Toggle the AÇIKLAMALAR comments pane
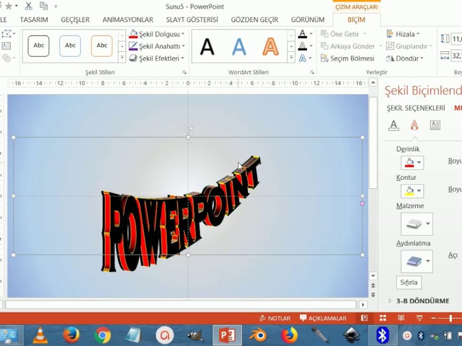The width and height of the screenshot is (462, 346). [323, 318]
